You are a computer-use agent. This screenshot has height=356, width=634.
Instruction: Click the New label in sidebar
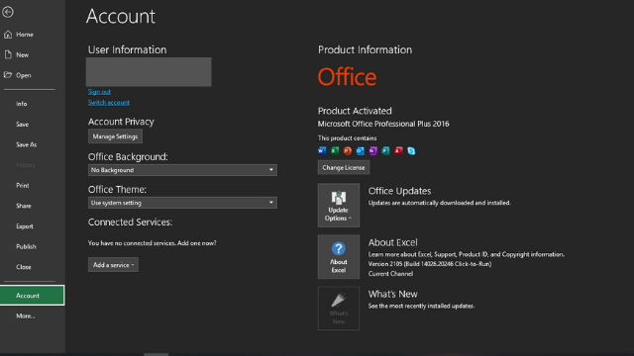pos(22,55)
